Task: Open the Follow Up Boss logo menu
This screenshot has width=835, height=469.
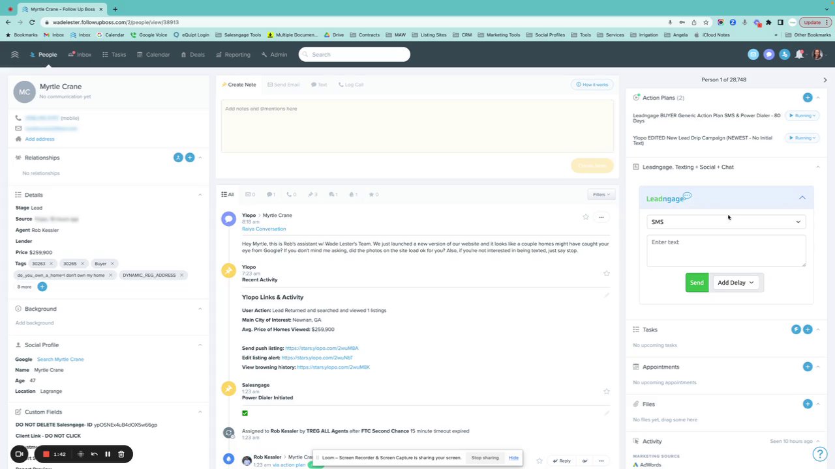Action: (x=14, y=55)
